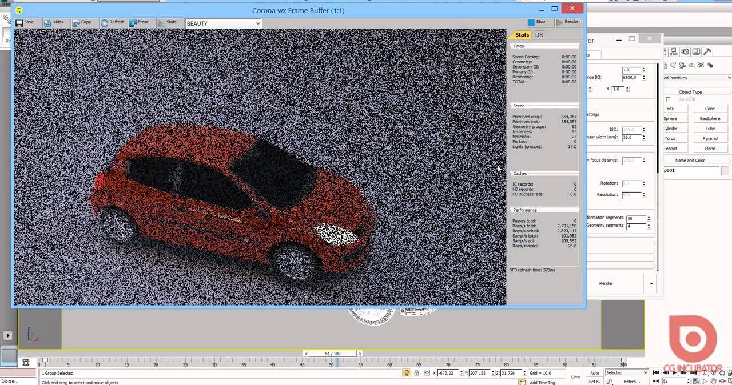Erase the frame buffer contents
The height and width of the screenshot is (385, 732).
point(139,22)
